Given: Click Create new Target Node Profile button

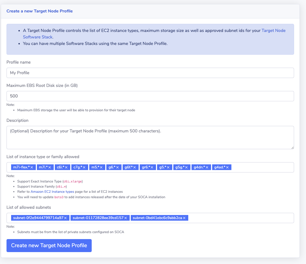Looking at the screenshot, I should point(49,246).
